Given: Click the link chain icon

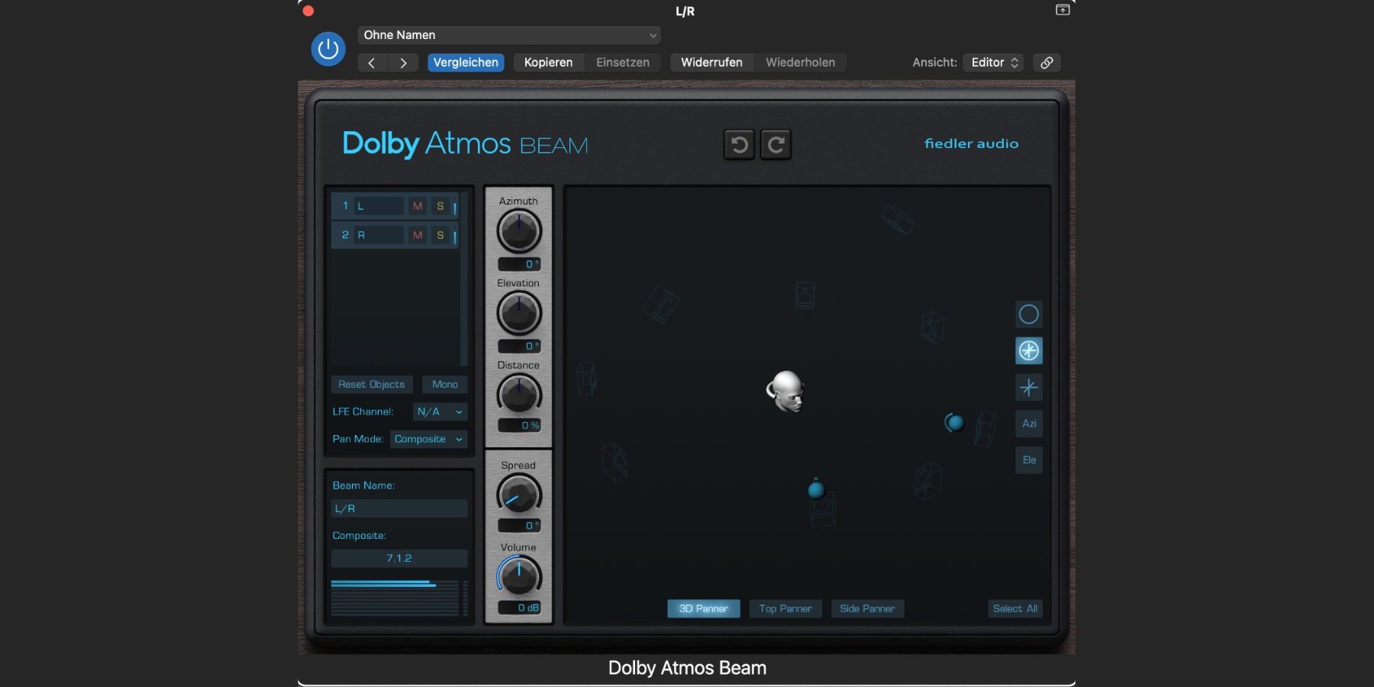Looking at the screenshot, I should click(x=1047, y=63).
